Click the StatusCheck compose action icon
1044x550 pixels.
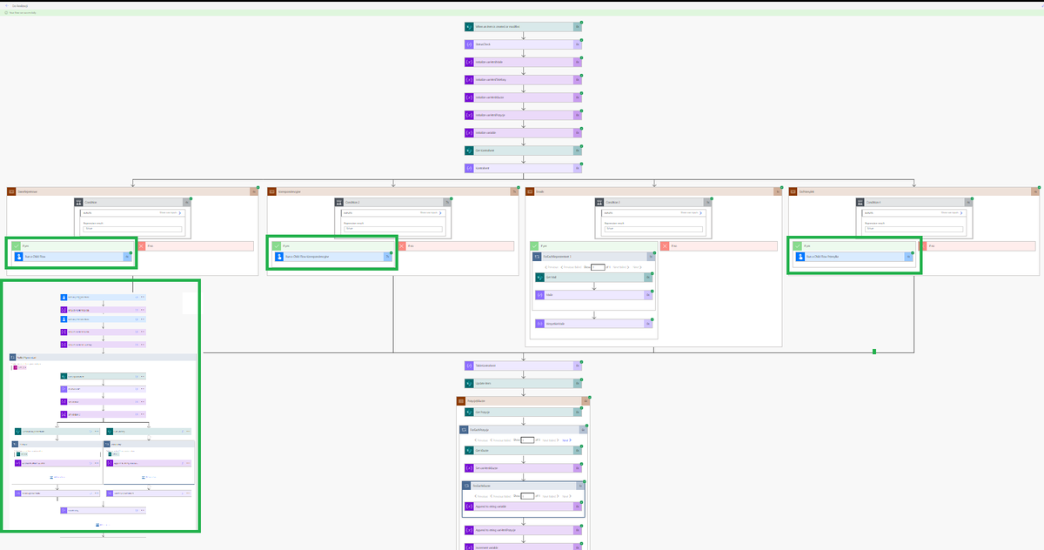pyautogui.click(x=469, y=44)
